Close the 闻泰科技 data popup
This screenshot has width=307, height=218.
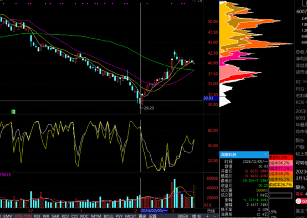(265, 154)
